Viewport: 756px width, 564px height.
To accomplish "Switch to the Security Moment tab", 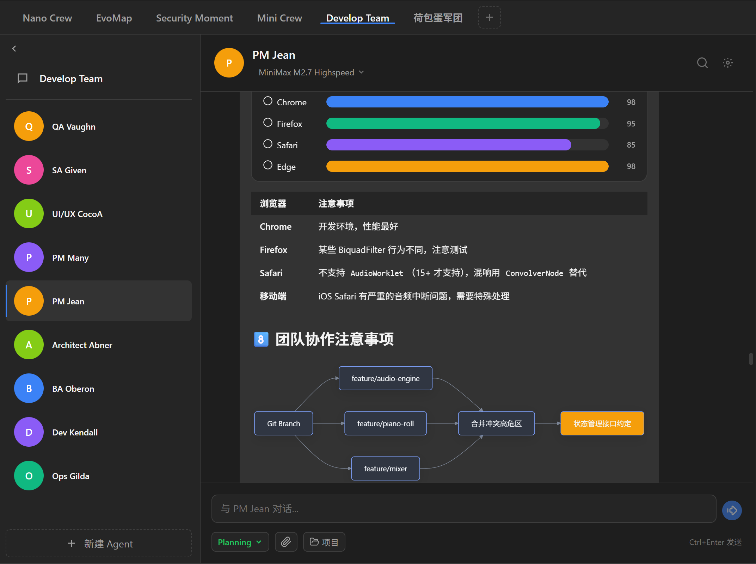I will (194, 18).
